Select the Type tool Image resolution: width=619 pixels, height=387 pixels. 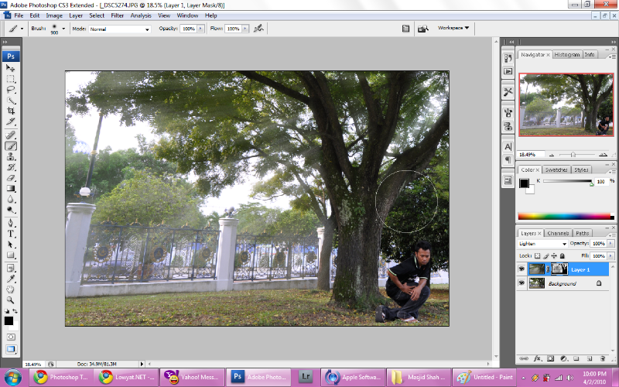[11, 233]
